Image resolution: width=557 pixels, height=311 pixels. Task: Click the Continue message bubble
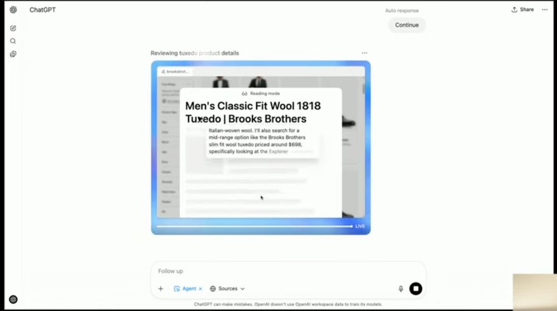(407, 25)
